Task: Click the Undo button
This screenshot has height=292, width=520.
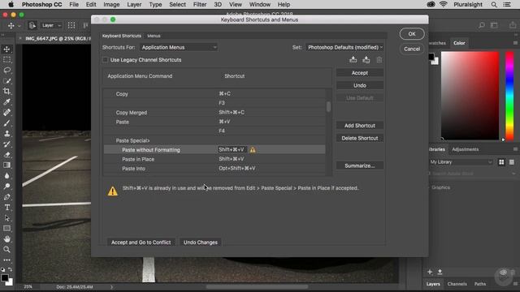Action: (360, 85)
